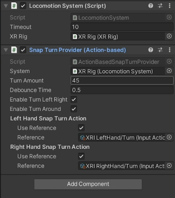Click the Turn Amount input field
Image resolution: width=175 pixels, height=198 pixels.
pyautogui.click(x=122, y=81)
